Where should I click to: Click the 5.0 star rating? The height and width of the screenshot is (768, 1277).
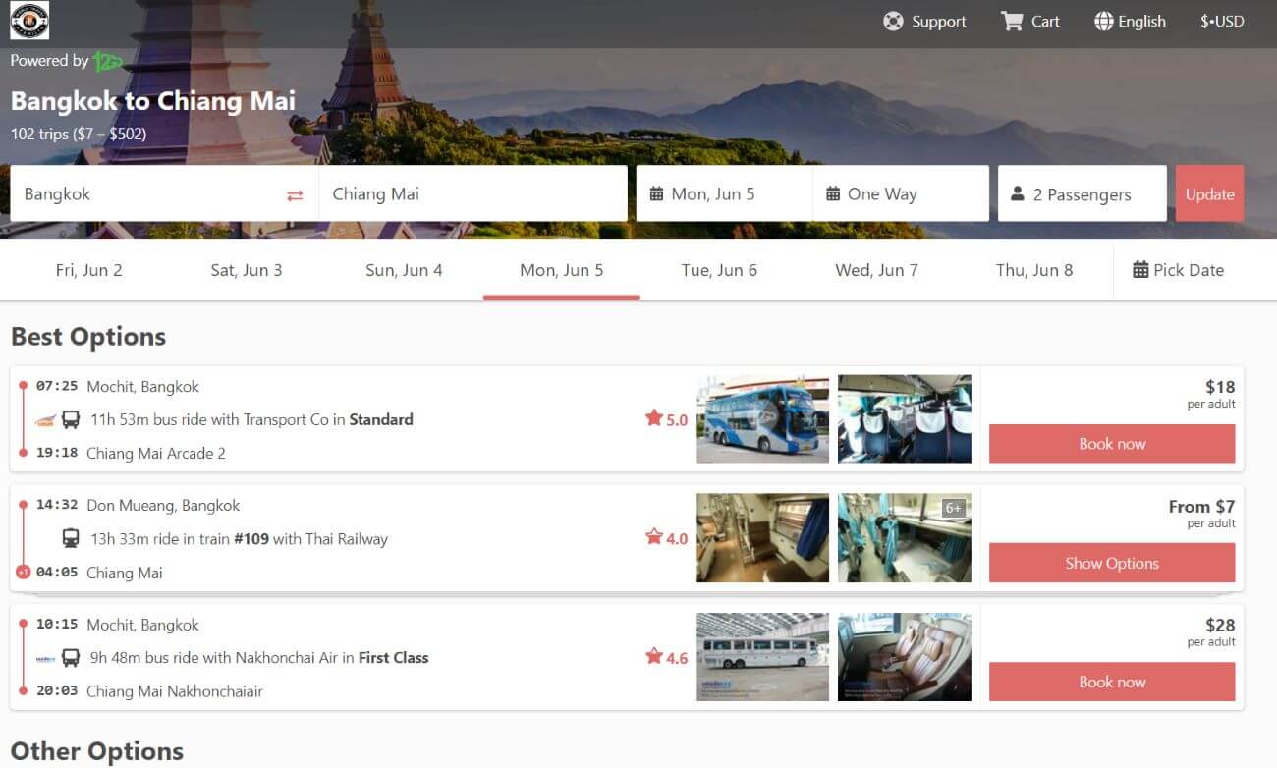(x=666, y=419)
